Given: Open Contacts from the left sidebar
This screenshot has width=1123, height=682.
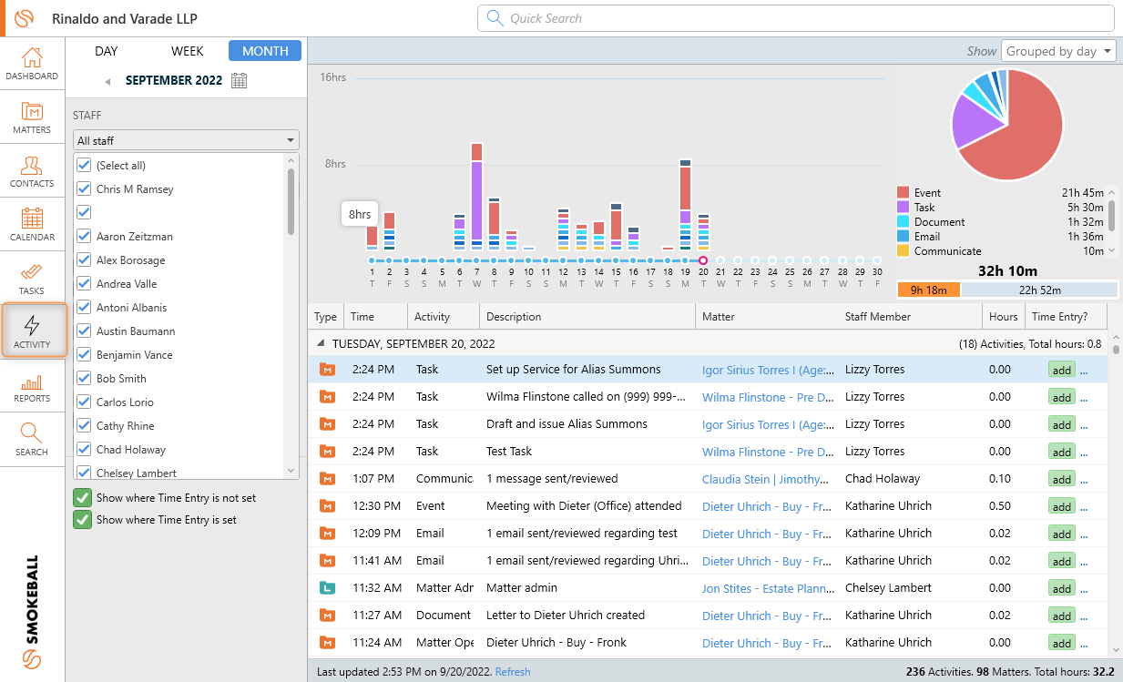Looking at the screenshot, I should coord(32,170).
